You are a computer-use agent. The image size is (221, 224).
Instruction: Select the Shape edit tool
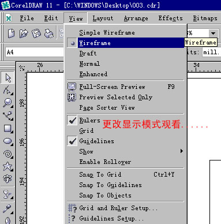click(8, 90)
